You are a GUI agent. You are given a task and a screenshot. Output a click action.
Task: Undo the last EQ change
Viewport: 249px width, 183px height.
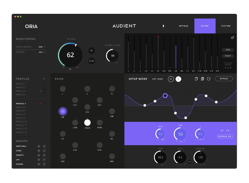222,131
